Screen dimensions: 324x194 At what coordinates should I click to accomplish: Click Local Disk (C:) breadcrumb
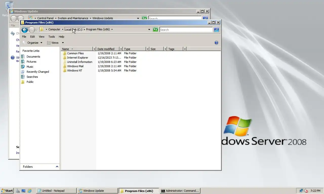73,30
